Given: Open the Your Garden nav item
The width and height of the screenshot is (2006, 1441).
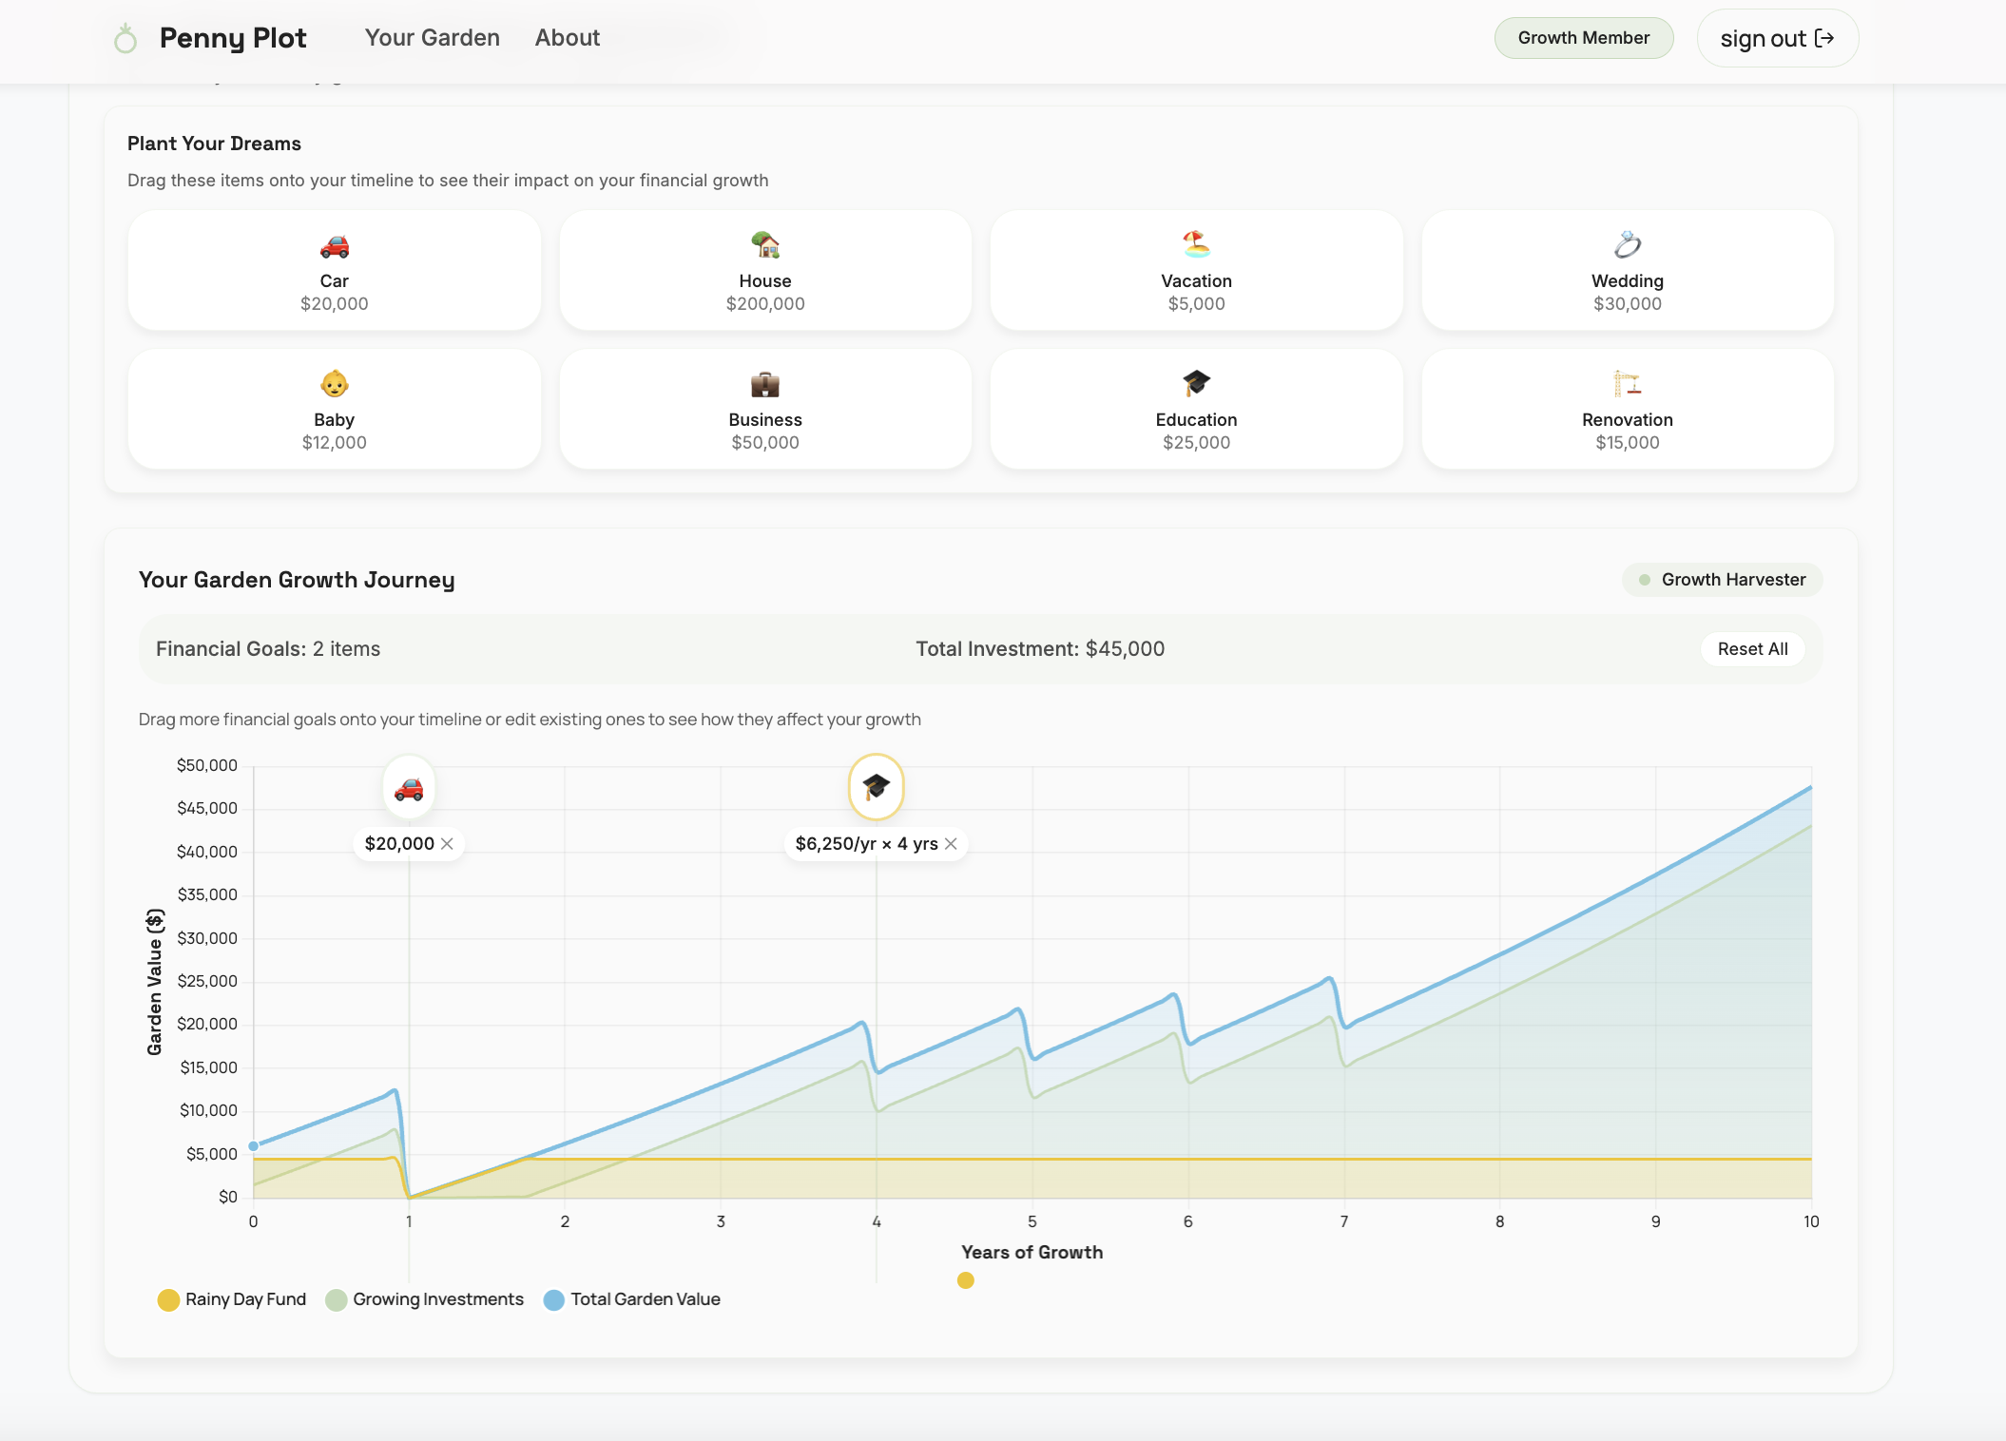Looking at the screenshot, I should pos(432,38).
